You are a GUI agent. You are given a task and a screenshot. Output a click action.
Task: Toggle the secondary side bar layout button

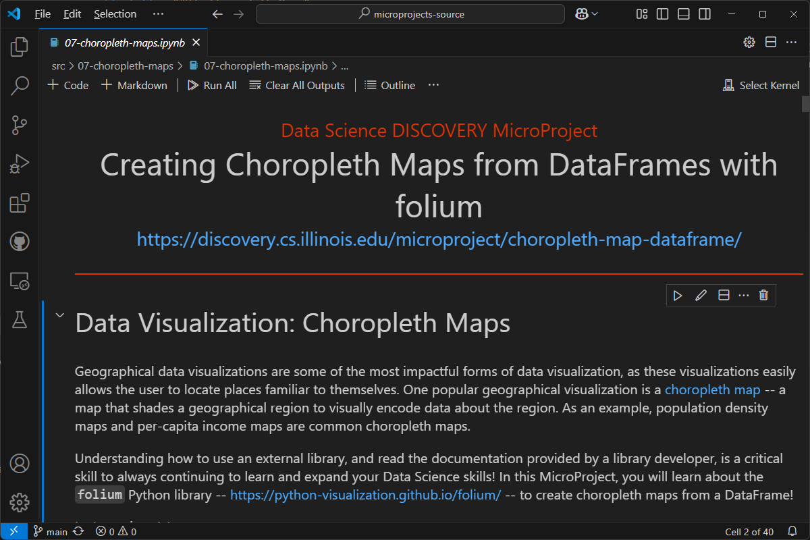(x=704, y=14)
